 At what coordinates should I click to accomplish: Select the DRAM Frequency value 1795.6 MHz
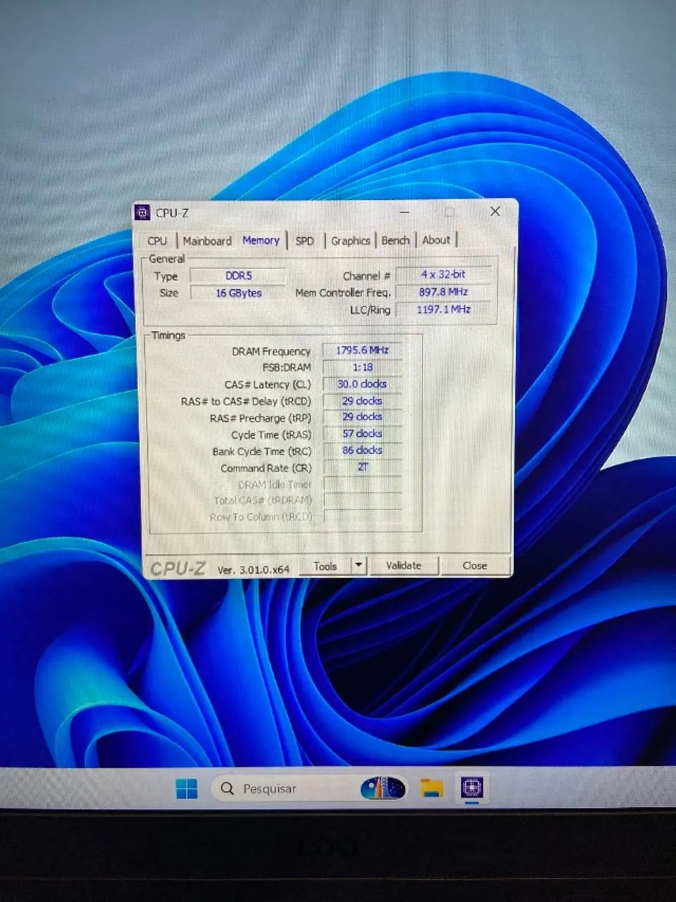click(x=362, y=350)
